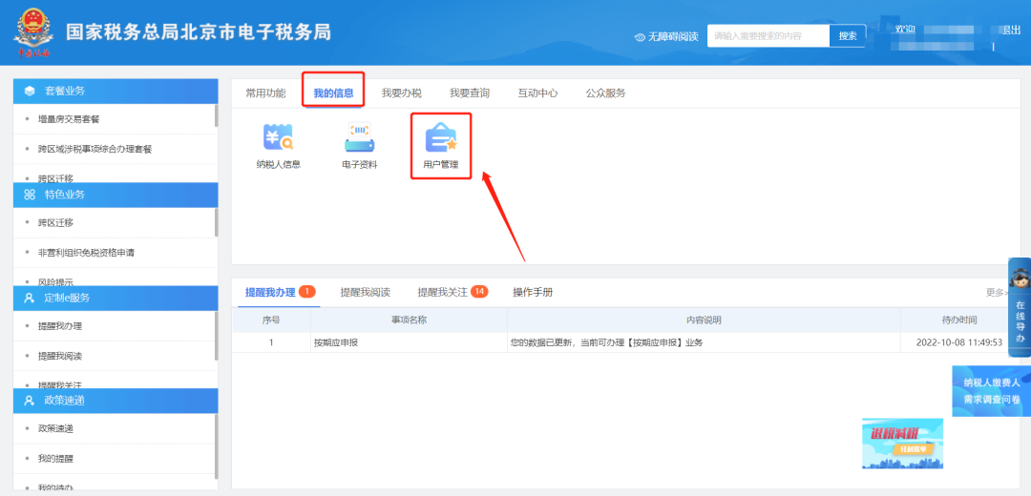This screenshot has width=1031, height=496.
Task: Click the tax bureau emblem logo
Action: click(32, 32)
